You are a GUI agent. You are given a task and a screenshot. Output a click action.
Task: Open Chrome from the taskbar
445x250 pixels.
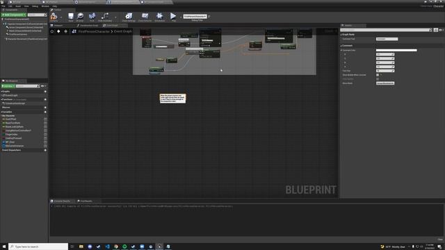[116, 247]
